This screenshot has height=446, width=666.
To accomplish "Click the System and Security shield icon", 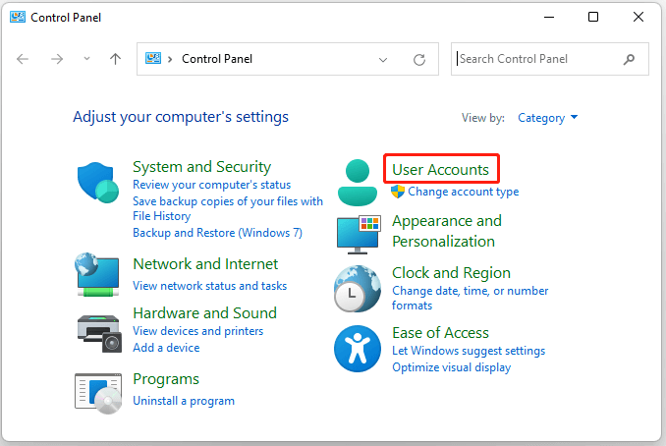I will 97,182.
